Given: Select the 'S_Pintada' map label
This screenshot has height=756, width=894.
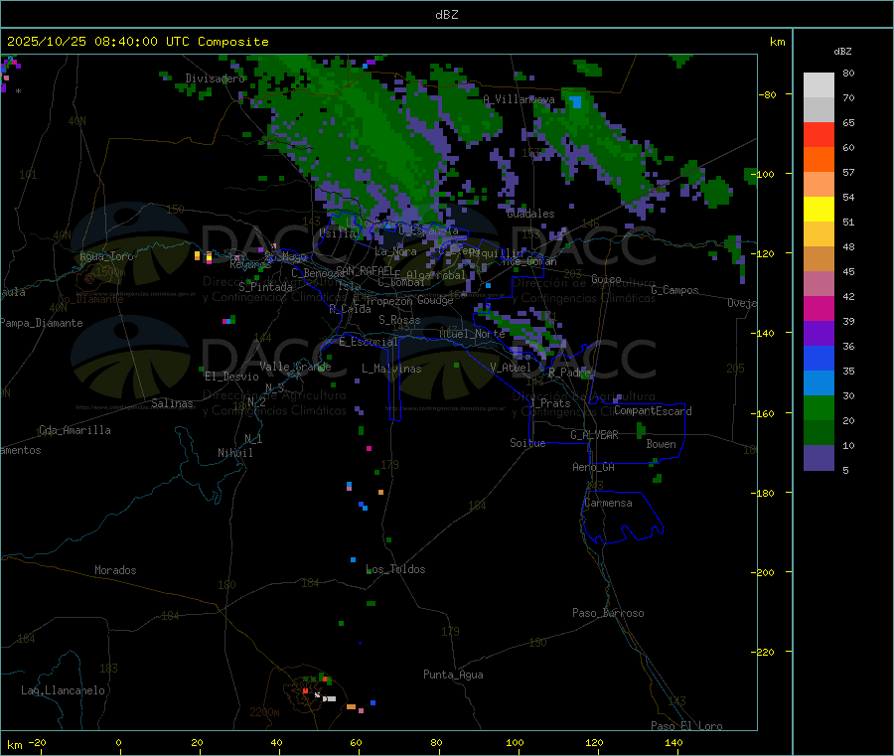Looking at the screenshot, I should 265,287.
